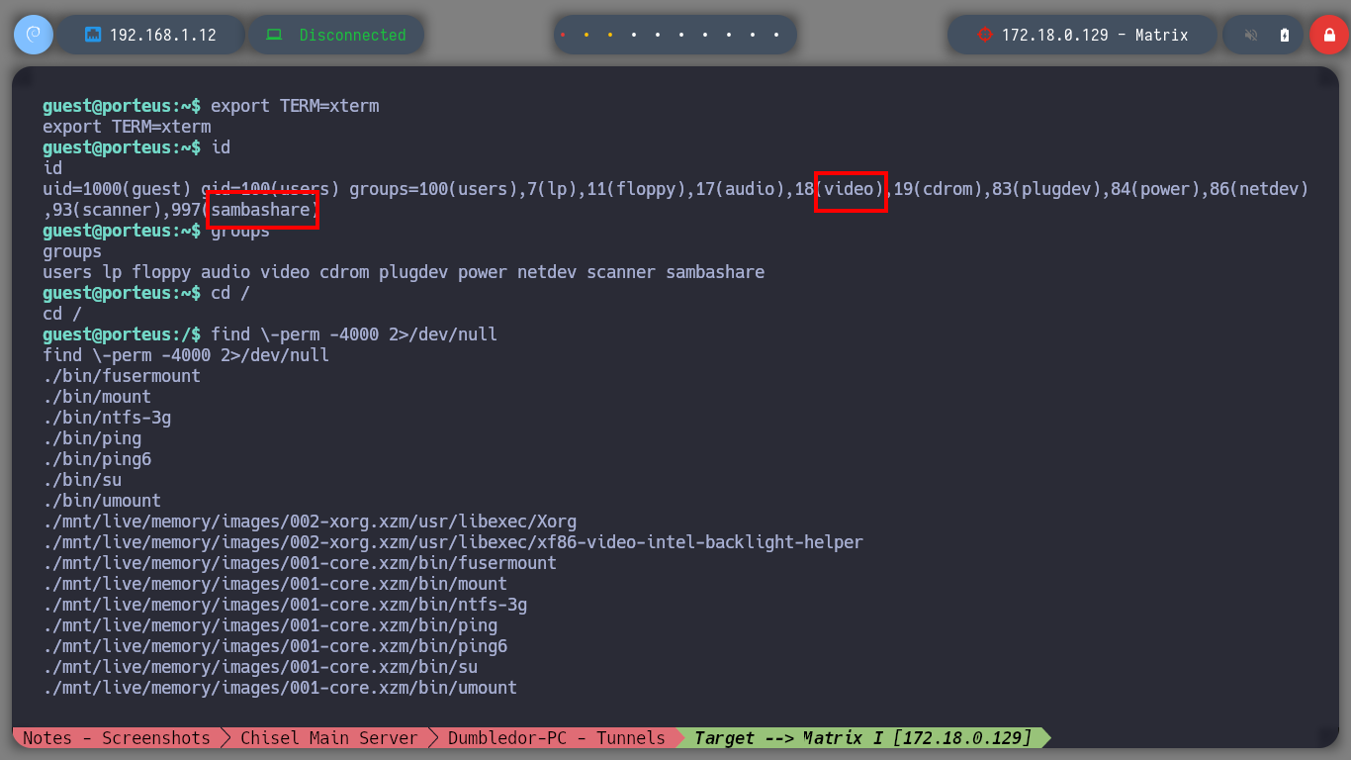This screenshot has width=1351, height=760.
Task: Click the 001-core.xzm/bin/mount line
Action: pyautogui.click(x=275, y=584)
